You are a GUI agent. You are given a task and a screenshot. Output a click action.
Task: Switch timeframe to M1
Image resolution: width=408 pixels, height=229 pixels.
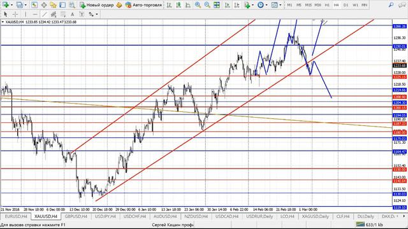289,5
